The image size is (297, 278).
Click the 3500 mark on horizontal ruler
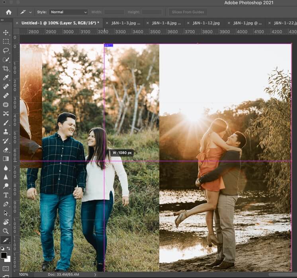click(x=155, y=32)
